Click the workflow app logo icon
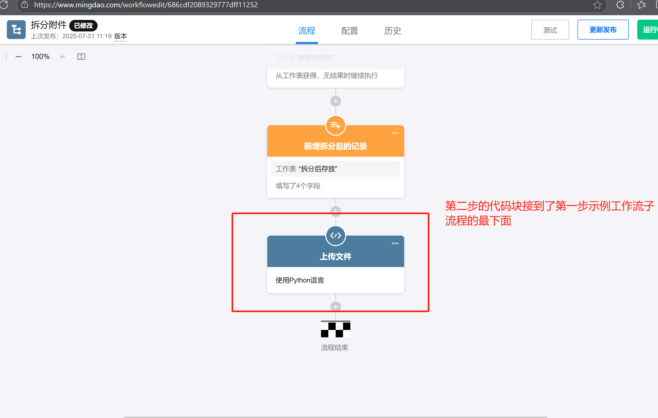Screen dimensions: 658x418 (x=16, y=30)
